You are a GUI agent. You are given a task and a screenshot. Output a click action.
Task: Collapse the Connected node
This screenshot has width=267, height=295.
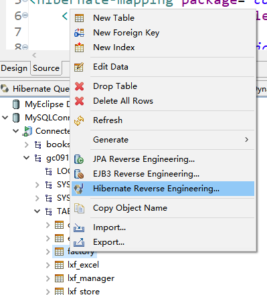point(16,131)
